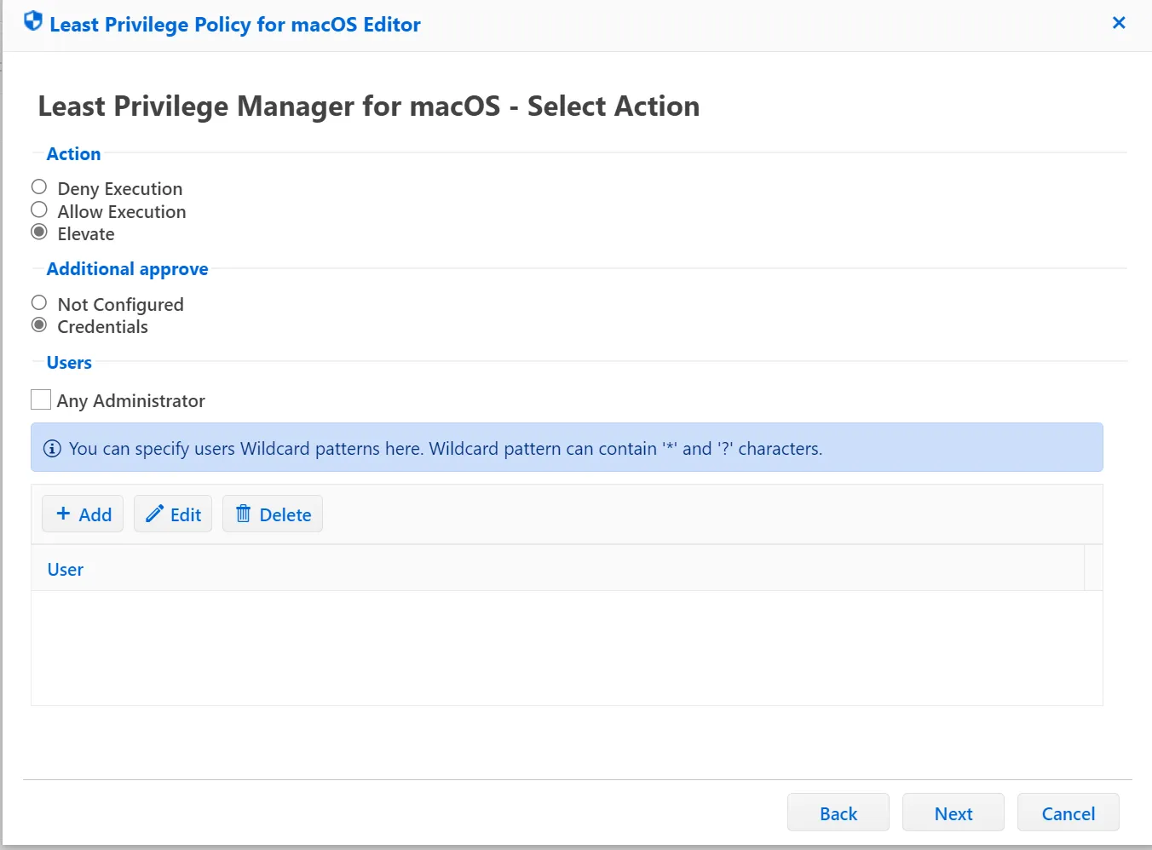Enable the Any Administrator checkbox
Viewport: 1152px width, 850px height.
(40, 399)
